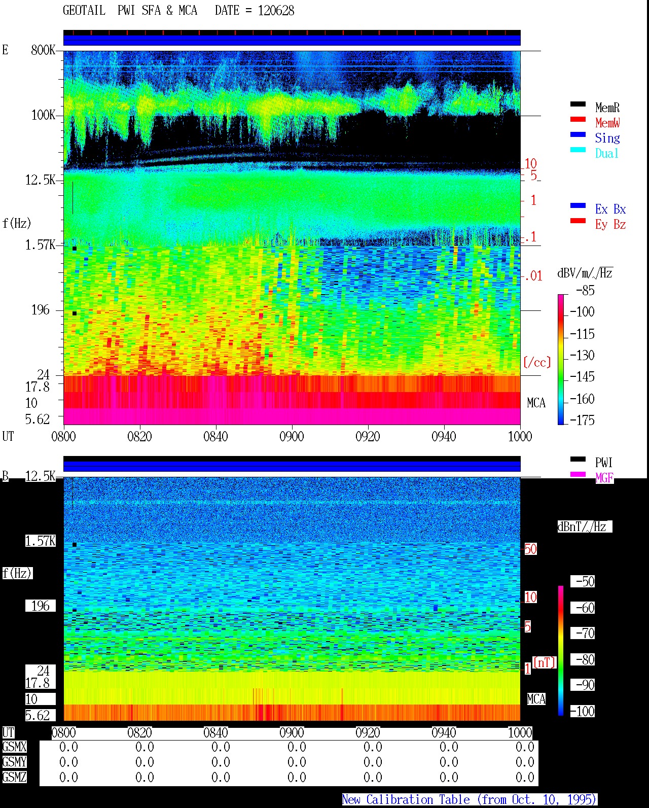Click the blue Sing legend swatch
The height and width of the screenshot is (808, 649).
pyautogui.click(x=578, y=135)
